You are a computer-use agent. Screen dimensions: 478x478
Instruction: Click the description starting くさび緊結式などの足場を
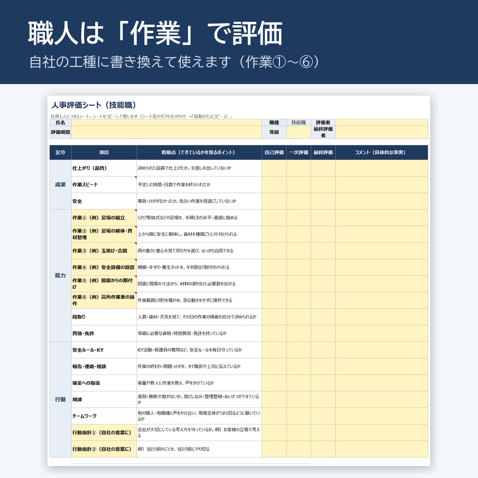click(x=199, y=218)
